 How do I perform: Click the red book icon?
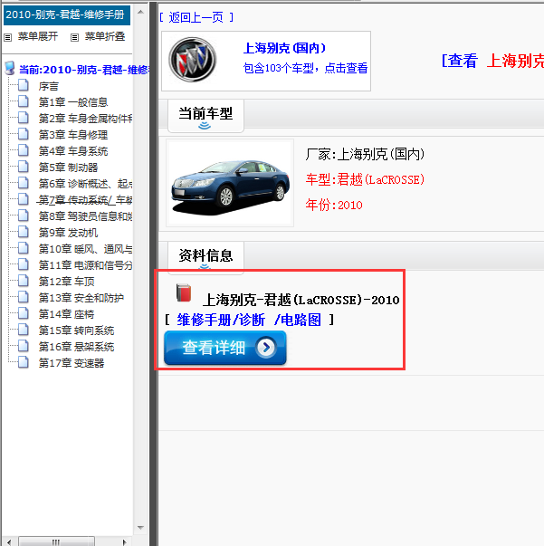185,293
